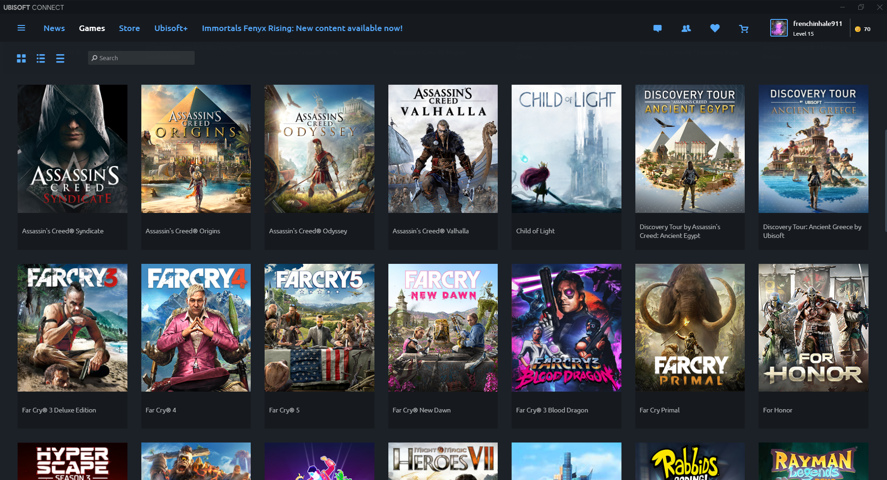Screen dimensions: 887x480
Task: Go to the News tab
Action: coord(54,28)
